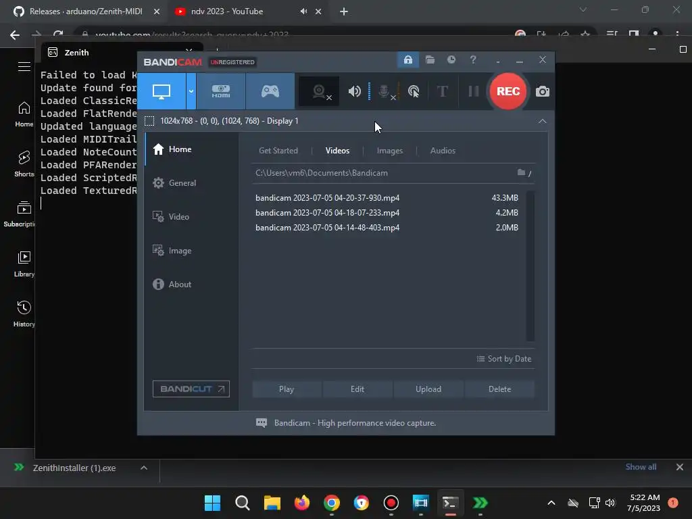Click Show all downloads link
The width and height of the screenshot is (692, 519).
(x=641, y=467)
